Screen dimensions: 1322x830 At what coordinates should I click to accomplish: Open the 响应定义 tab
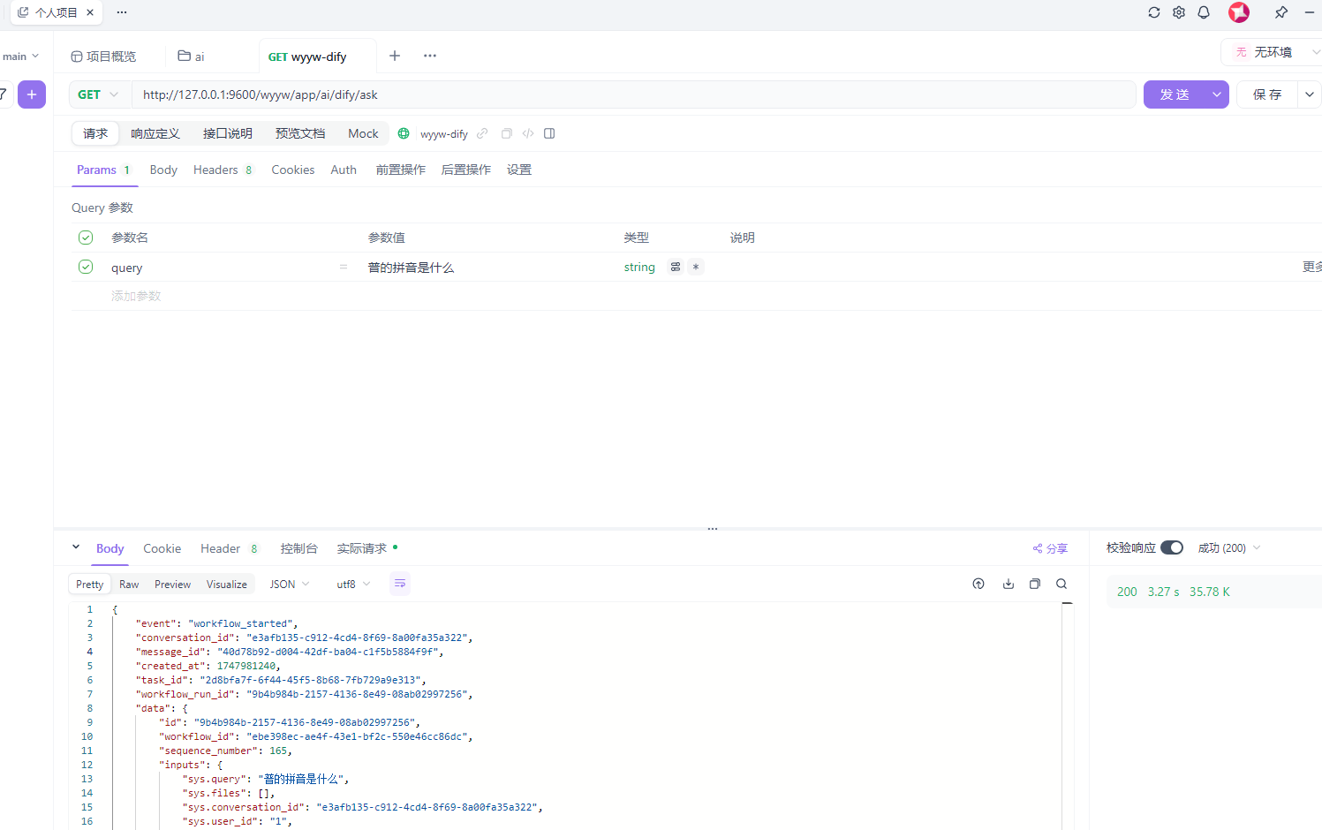tap(155, 133)
